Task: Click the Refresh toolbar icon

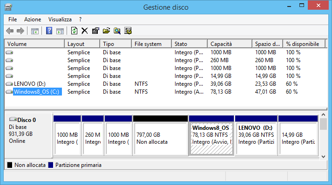Action: pyautogui.click(x=74, y=31)
